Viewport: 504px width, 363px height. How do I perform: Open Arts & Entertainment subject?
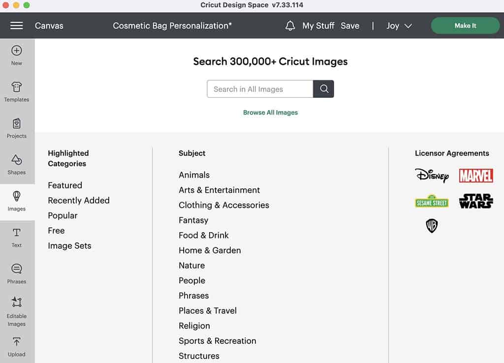(x=219, y=190)
